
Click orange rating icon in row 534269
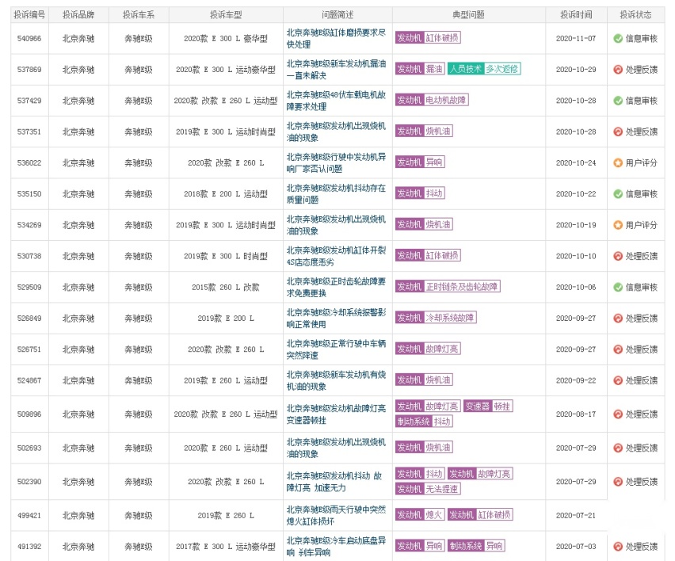(618, 225)
